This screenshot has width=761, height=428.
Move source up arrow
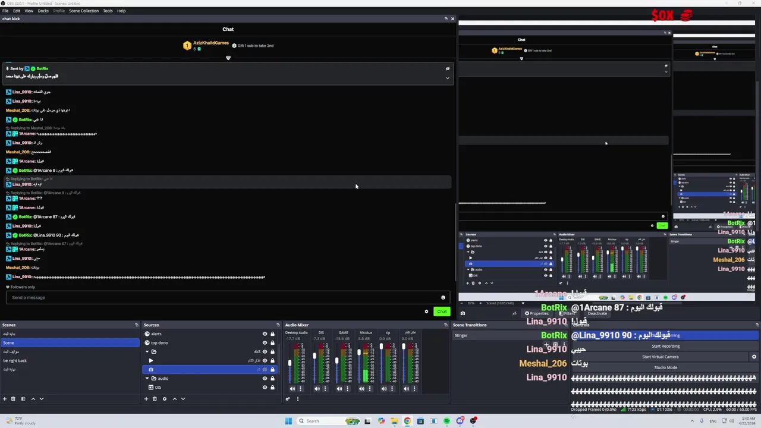point(174,399)
